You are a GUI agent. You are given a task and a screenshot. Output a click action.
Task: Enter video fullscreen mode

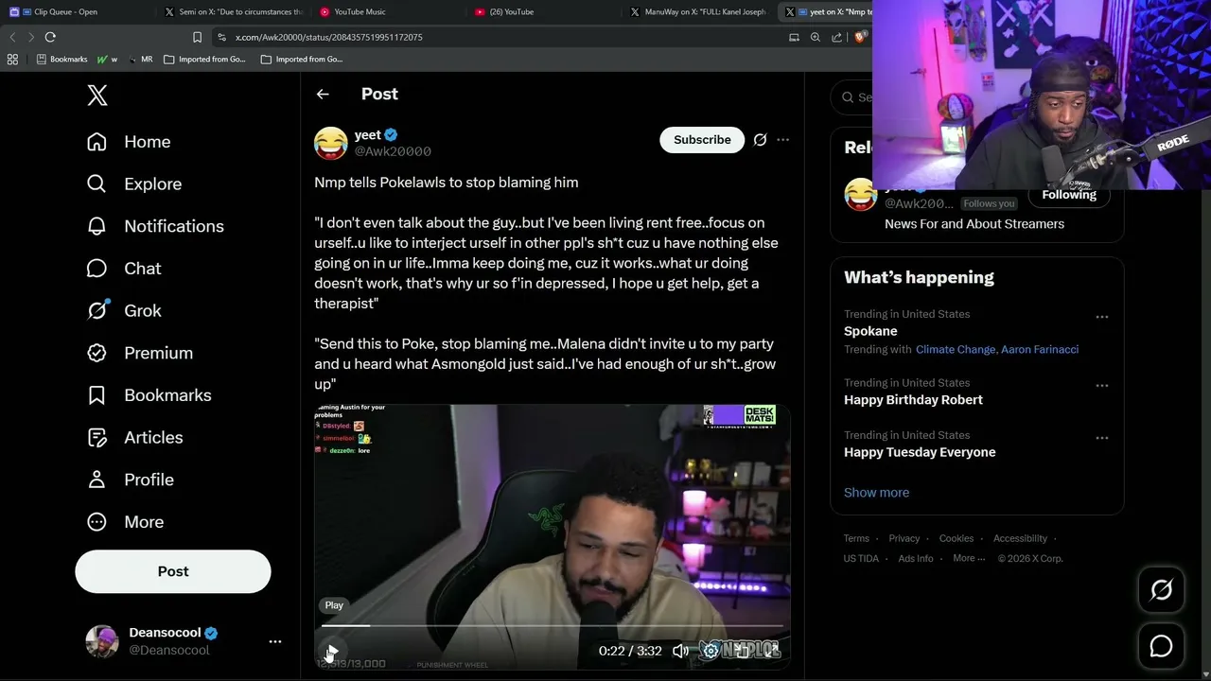click(773, 651)
